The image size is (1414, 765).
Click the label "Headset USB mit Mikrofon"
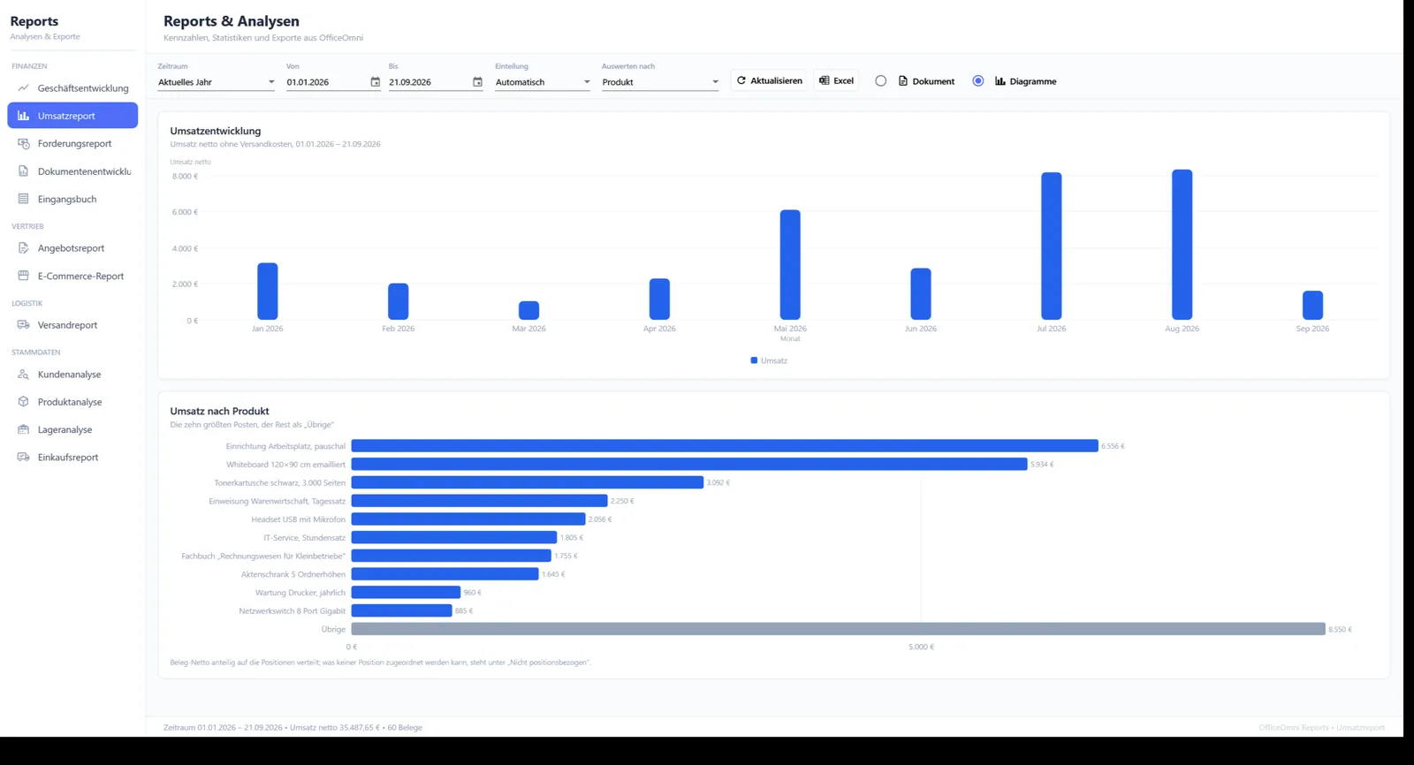298,519
